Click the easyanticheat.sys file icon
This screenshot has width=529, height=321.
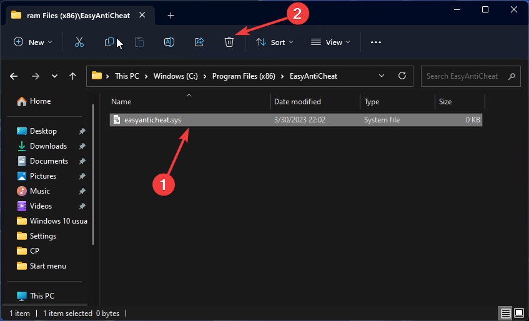pyautogui.click(x=117, y=120)
